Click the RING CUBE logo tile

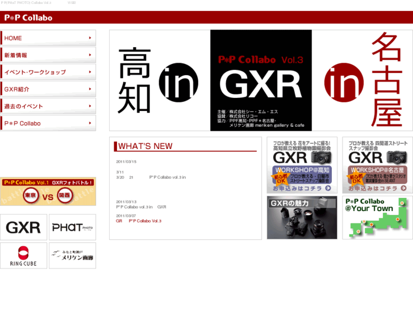(23, 255)
